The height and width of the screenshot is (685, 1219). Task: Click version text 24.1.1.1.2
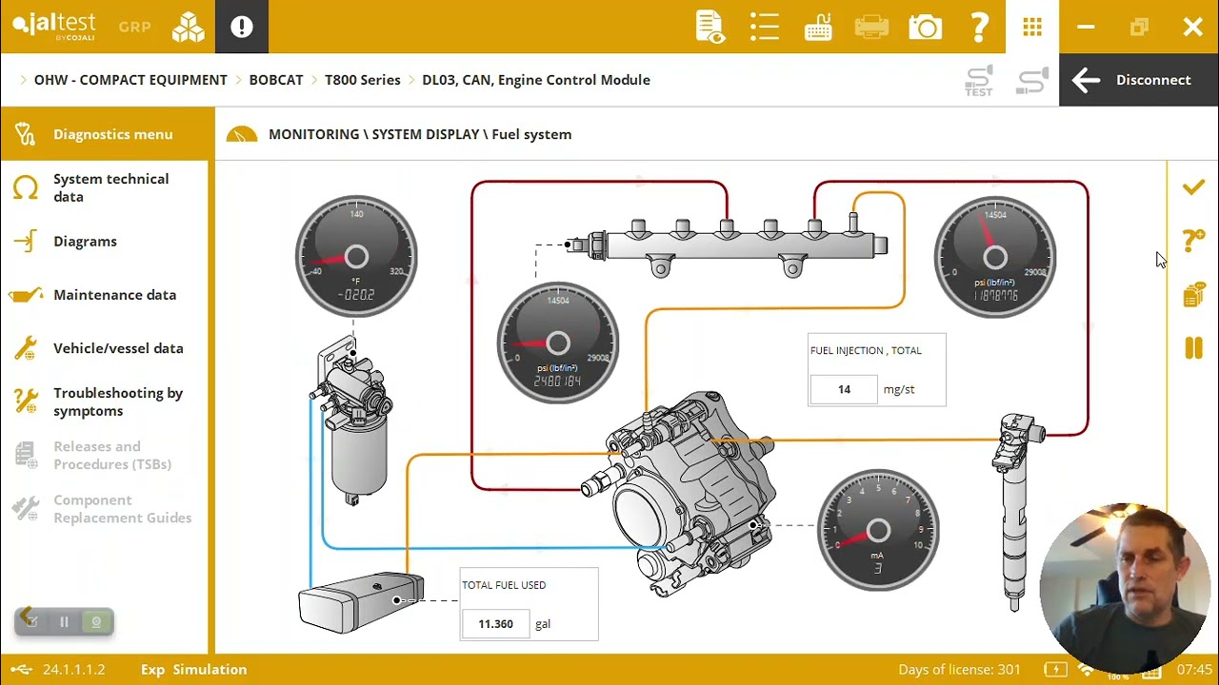click(x=73, y=670)
